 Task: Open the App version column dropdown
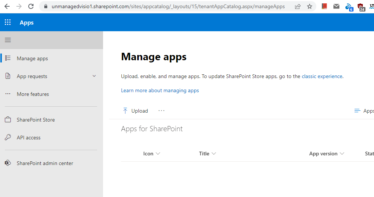pyautogui.click(x=342, y=154)
